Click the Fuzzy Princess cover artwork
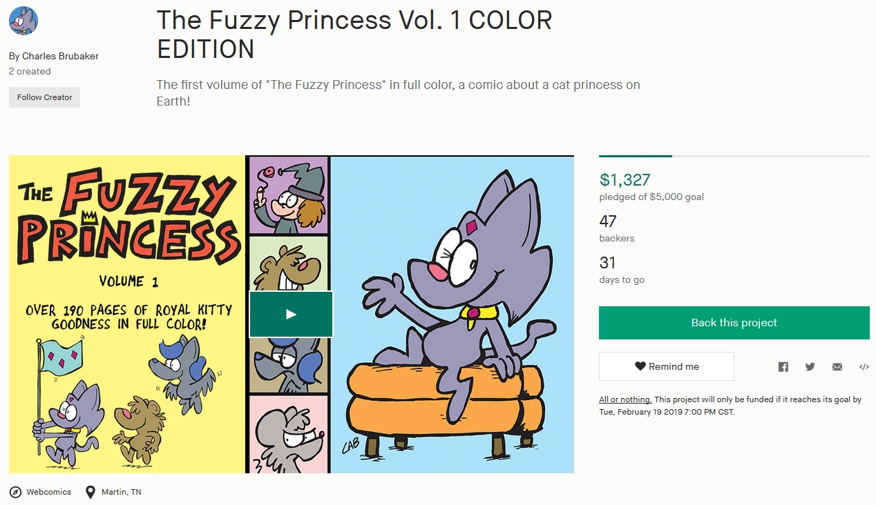This screenshot has width=876, height=505. tap(127, 314)
